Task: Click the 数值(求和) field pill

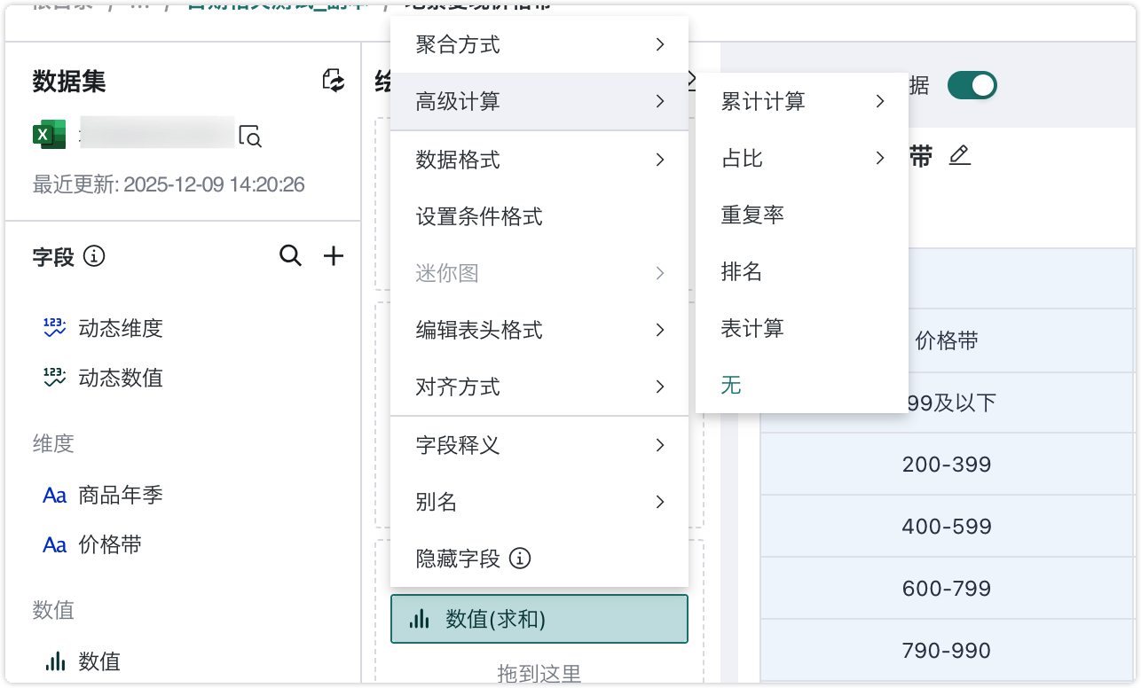Action: 539,619
